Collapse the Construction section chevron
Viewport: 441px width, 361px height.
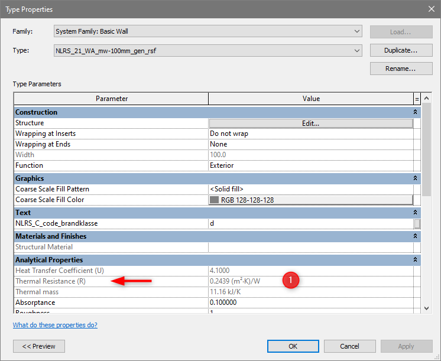coord(415,112)
